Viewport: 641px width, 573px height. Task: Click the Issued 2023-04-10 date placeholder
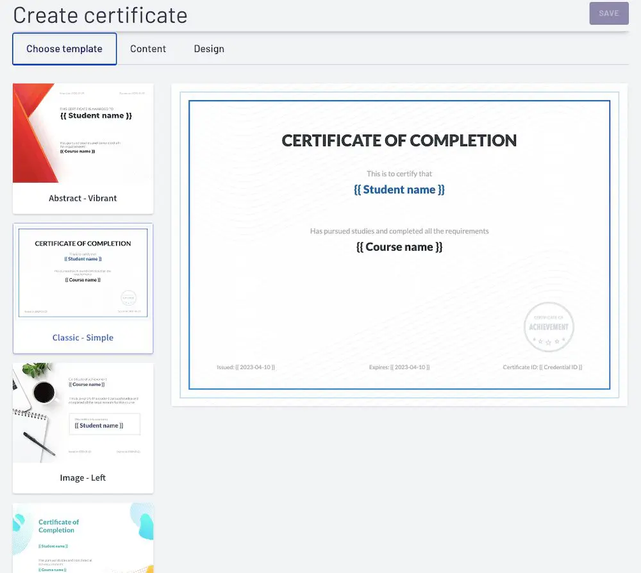pyautogui.click(x=246, y=367)
